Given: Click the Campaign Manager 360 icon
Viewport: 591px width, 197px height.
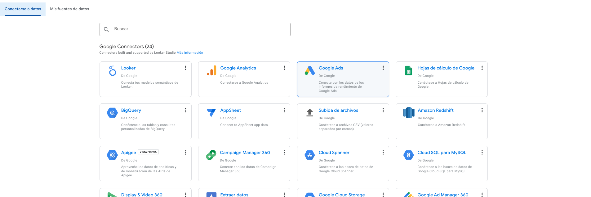Looking at the screenshot, I should click(x=211, y=155).
